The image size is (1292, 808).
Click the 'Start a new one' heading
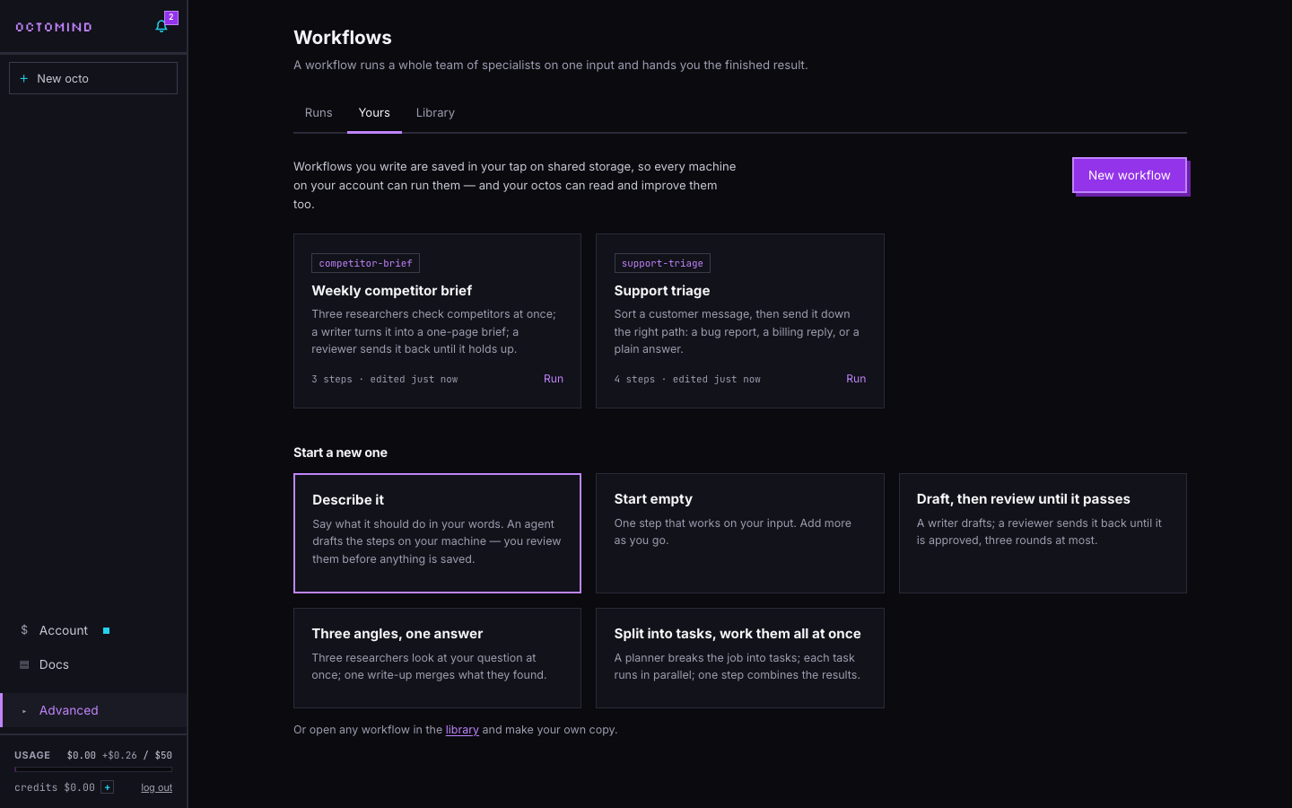click(340, 452)
